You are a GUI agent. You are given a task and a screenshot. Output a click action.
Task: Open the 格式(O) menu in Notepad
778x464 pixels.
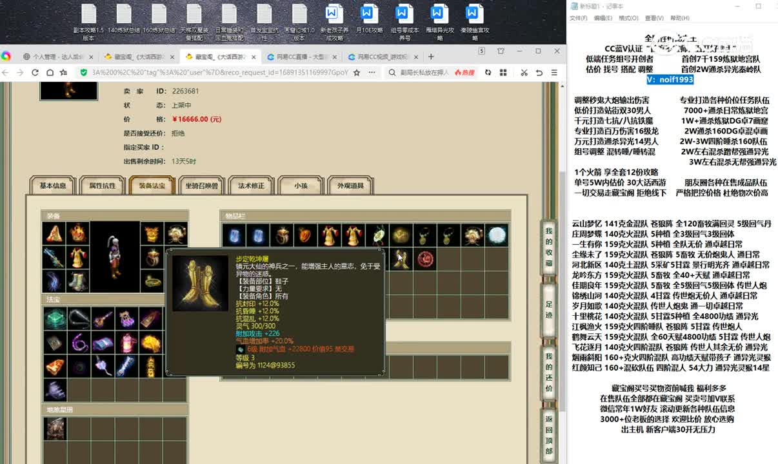click(628, 18)
